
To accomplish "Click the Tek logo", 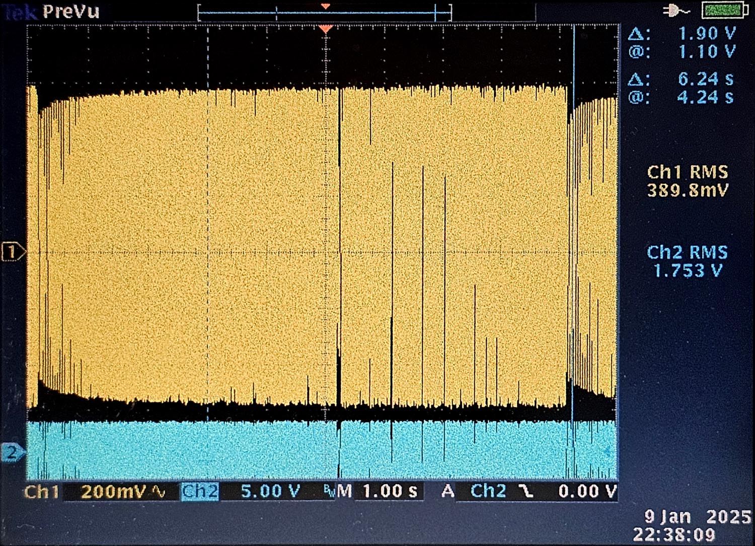I will tap(20, 12).
